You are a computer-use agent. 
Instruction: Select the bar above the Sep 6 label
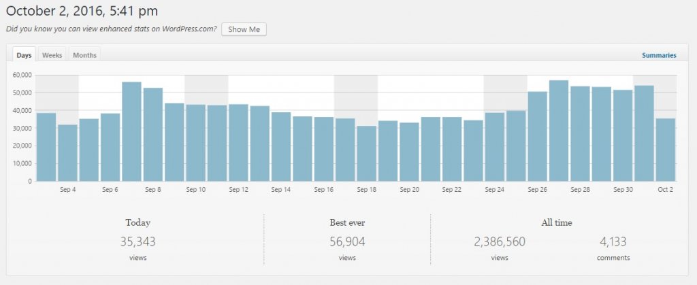(110, 147)
